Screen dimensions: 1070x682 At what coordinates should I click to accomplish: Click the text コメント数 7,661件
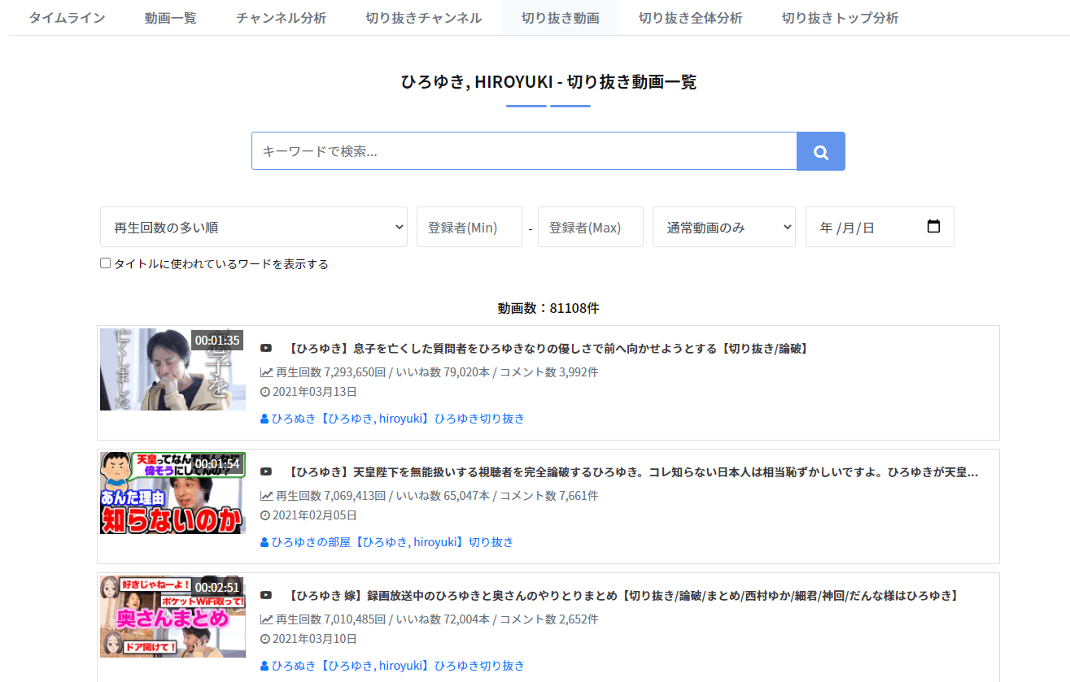click(549, 496)
